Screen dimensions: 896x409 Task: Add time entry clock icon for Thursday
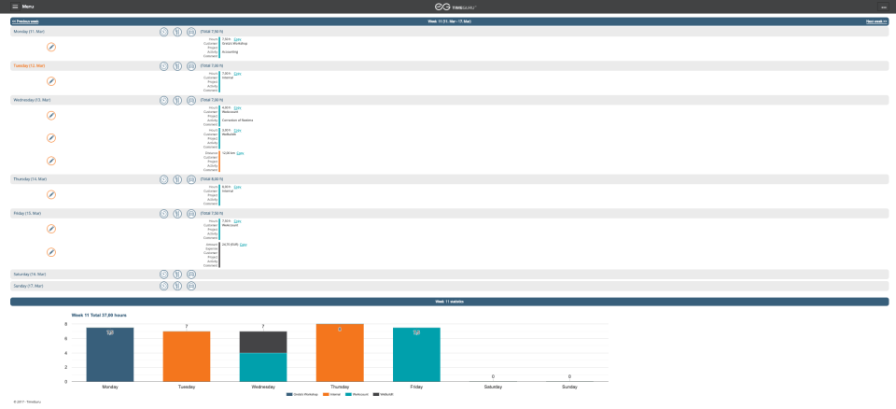[164, 179]
